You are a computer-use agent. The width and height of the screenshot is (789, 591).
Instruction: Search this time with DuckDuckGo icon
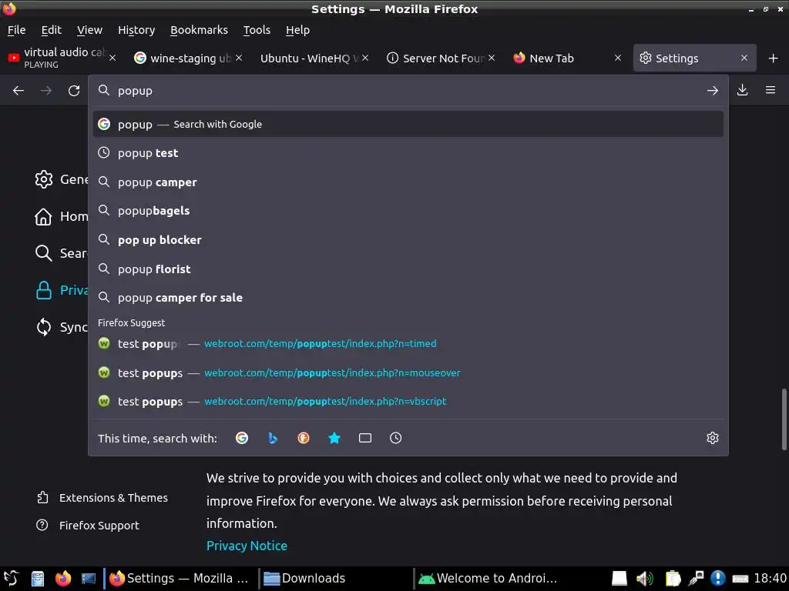(x=304, y=438)
